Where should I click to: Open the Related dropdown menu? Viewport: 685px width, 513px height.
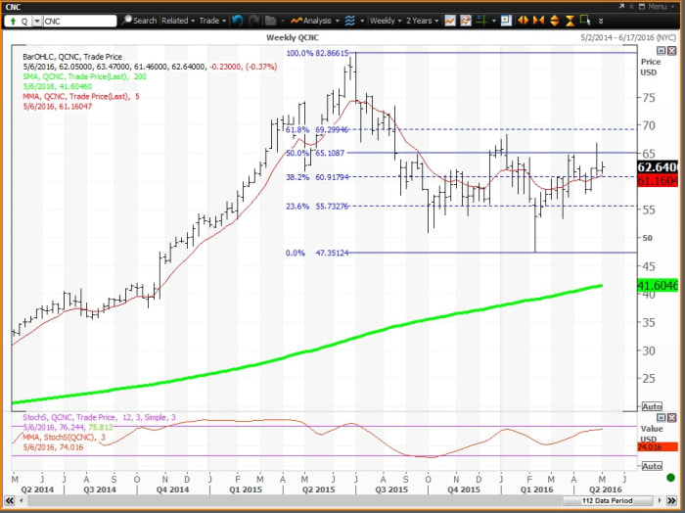(x=178, y=21)
